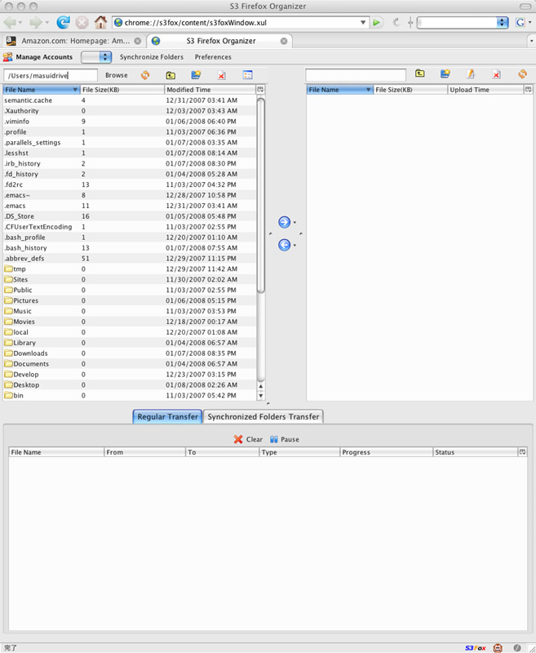The width and height of the screenshot is (536, 653).
Task: Sort S3 list by Upload Time header
Action: (485, 90)
